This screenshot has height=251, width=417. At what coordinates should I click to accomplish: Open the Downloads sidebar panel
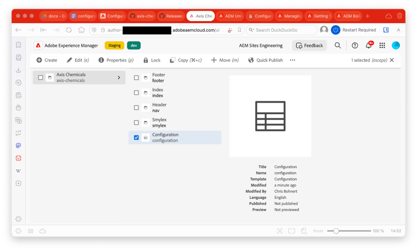coord(18,70)
